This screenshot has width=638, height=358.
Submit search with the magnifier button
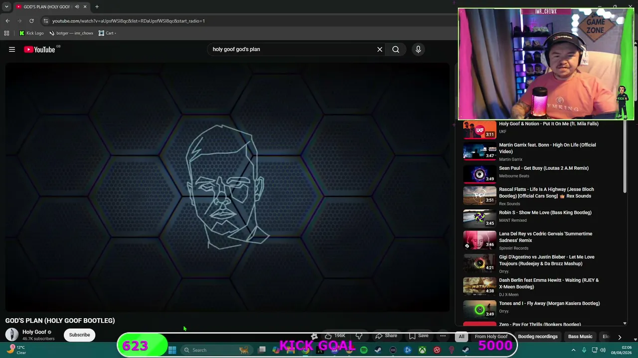coord(396,49)
